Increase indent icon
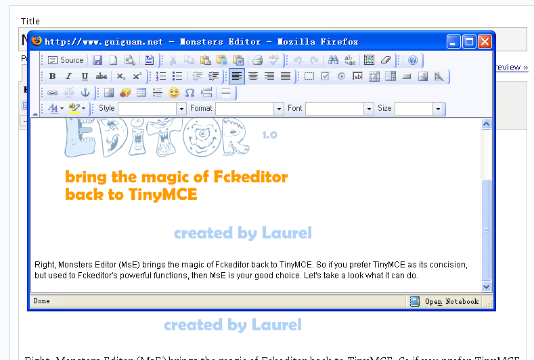Viewport: 534px width, 360px height. (x=213, y=76)
